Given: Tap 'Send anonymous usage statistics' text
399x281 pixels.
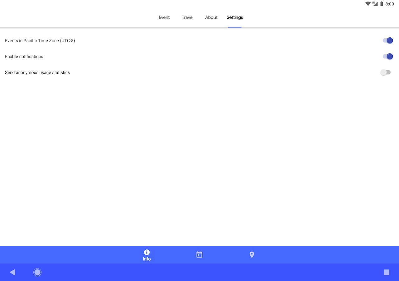Looking at the screenshot, I should (37, 72).
